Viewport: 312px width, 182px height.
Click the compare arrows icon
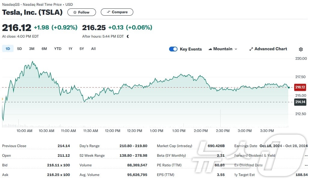pyautogui.click(x=109, y=12)
